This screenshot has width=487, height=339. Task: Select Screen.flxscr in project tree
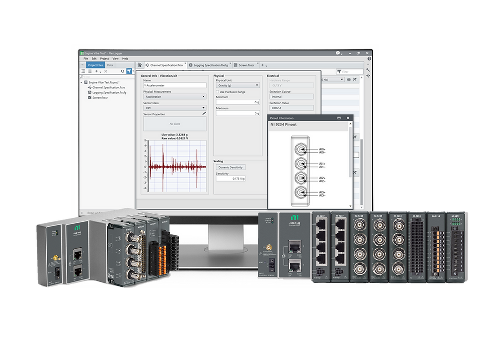click(x=97, y=97)
